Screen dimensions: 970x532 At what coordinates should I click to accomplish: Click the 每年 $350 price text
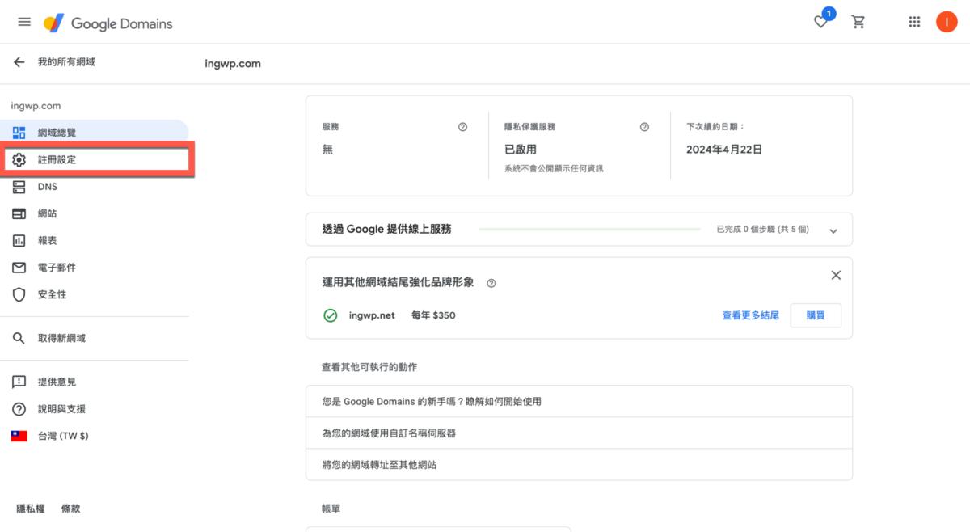[433, 315]
